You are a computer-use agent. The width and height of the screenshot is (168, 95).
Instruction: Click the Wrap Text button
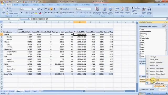(x=65, y=9)
